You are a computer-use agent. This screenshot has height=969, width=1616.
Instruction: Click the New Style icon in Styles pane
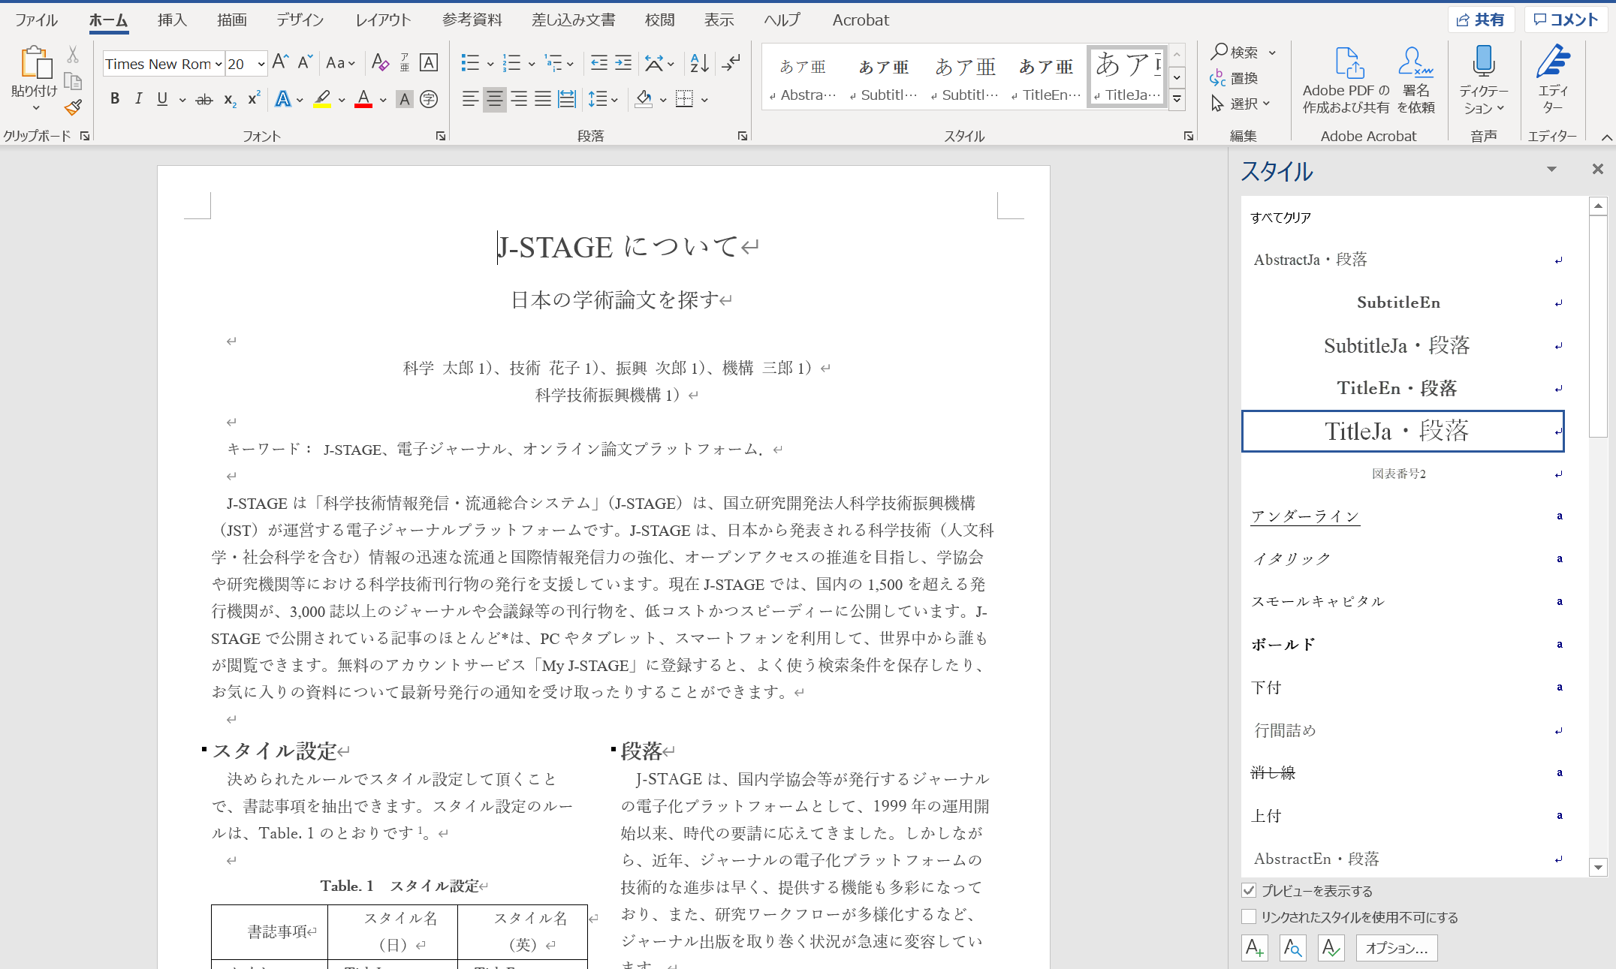[x=1254, y=948]
